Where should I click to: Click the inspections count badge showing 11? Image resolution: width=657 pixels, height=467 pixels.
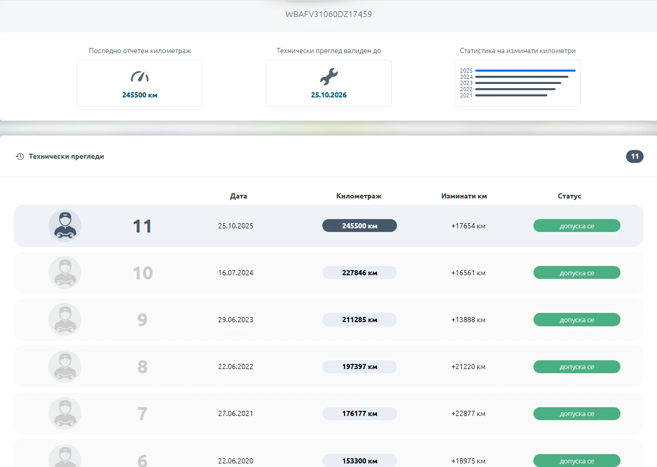(635, 156)
